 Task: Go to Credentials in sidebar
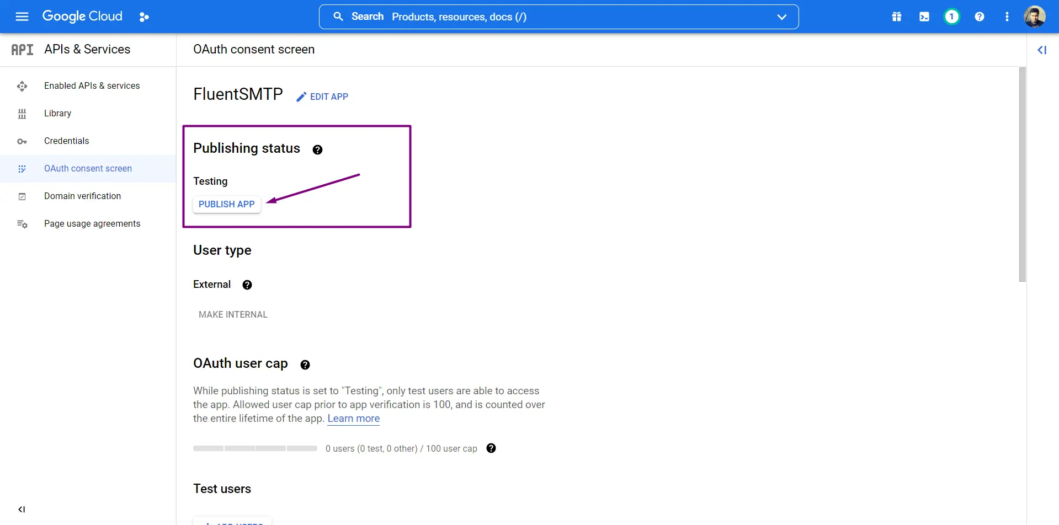click(x=66, y=141)
